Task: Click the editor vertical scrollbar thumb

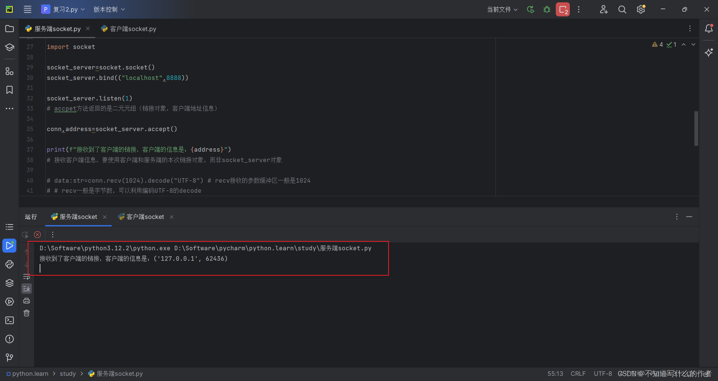Action: [696, 128]
